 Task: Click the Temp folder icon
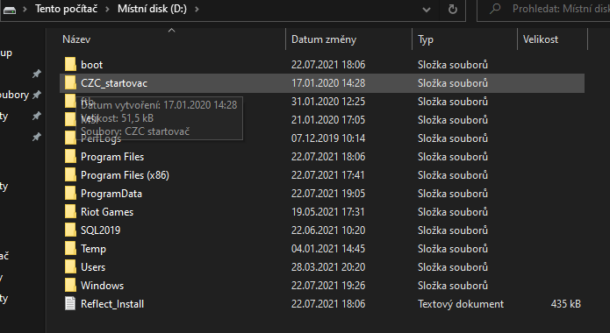click(x=70, y=248)
